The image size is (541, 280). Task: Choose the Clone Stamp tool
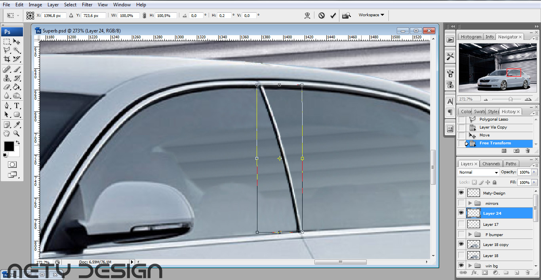[x=7, y=78]
